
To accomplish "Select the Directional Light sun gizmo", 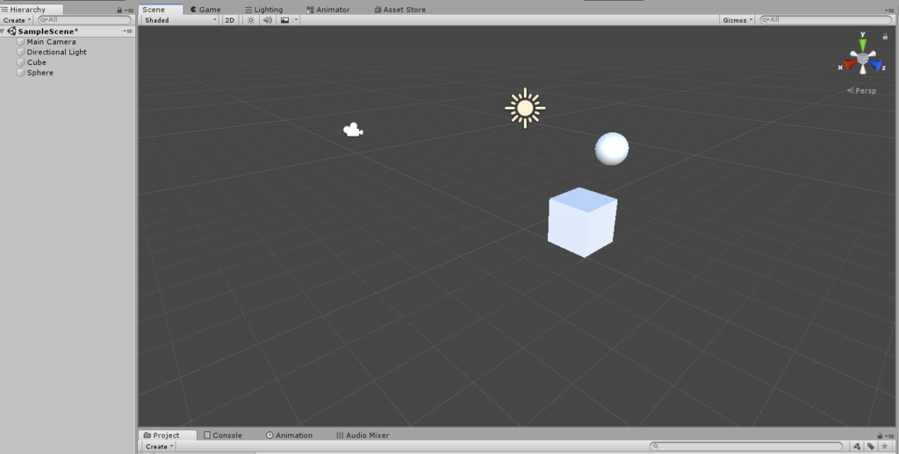I will 525,108.
